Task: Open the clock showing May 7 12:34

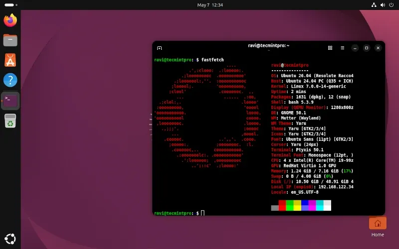Action: (x=210, y=5)
